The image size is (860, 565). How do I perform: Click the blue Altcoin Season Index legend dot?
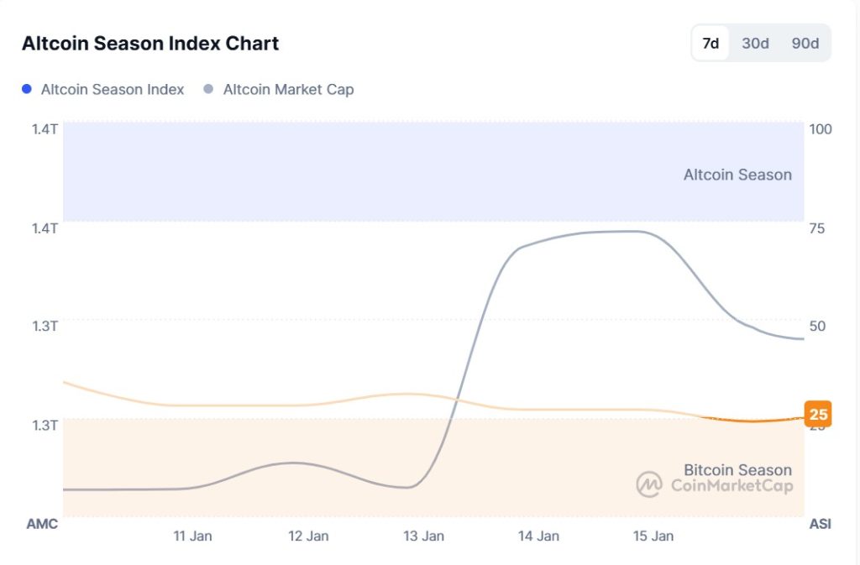[26, 89]
